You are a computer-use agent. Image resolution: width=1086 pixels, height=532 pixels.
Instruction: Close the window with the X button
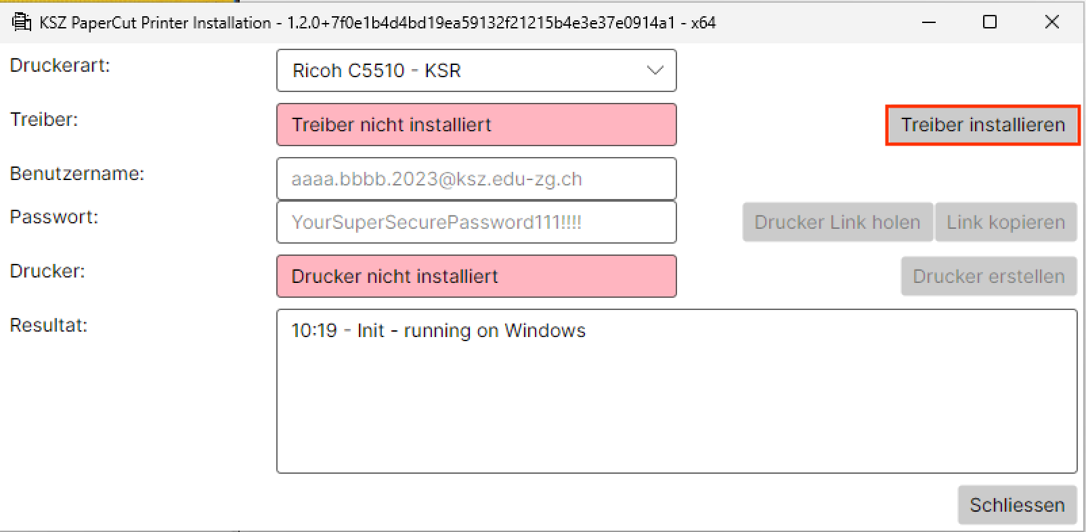click(x=1051, y=22)
